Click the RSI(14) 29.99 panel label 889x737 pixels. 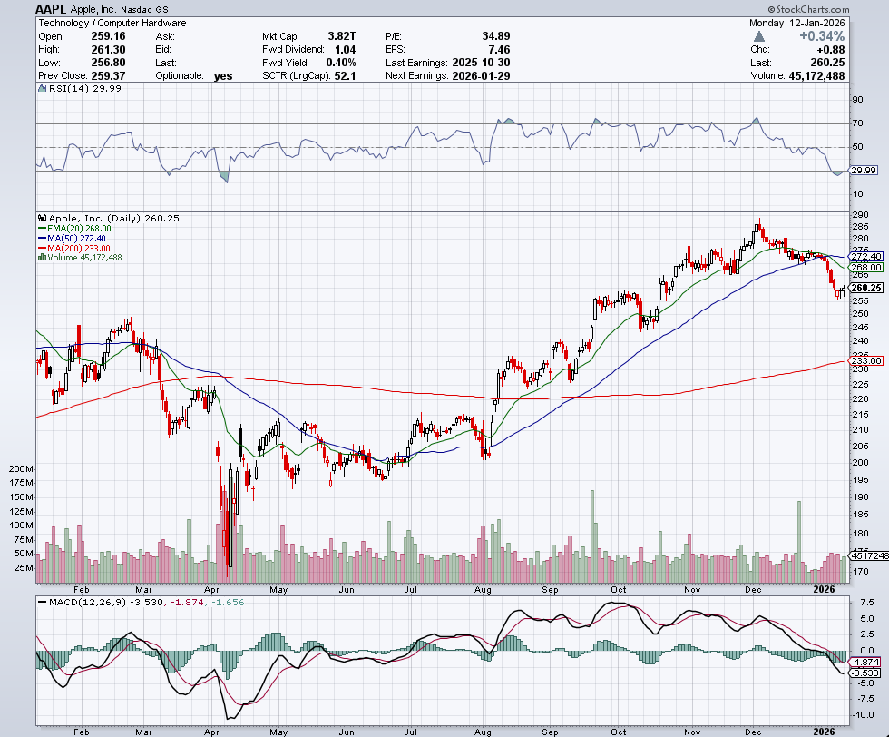tap(85, 88)
